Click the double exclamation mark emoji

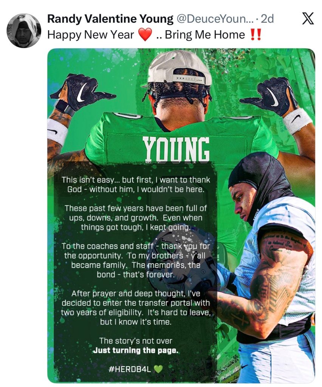pos(255,34)
